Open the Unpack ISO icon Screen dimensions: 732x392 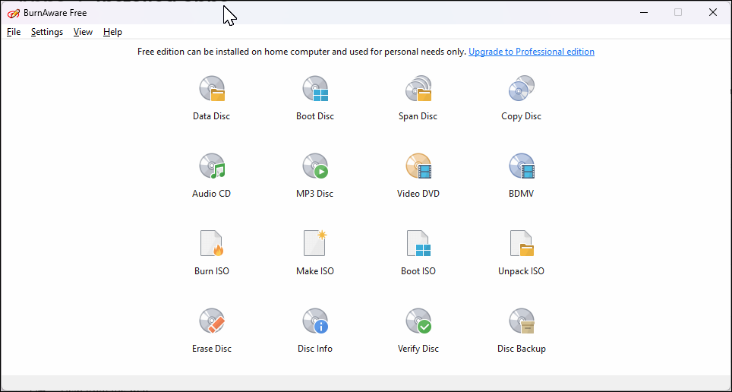[x=522, y=243]
